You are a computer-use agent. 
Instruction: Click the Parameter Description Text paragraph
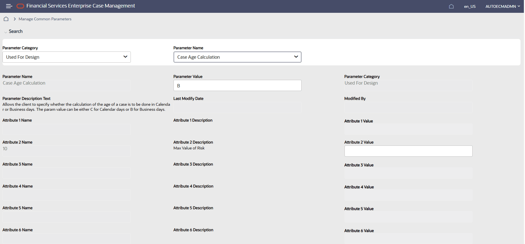[86, 107]
